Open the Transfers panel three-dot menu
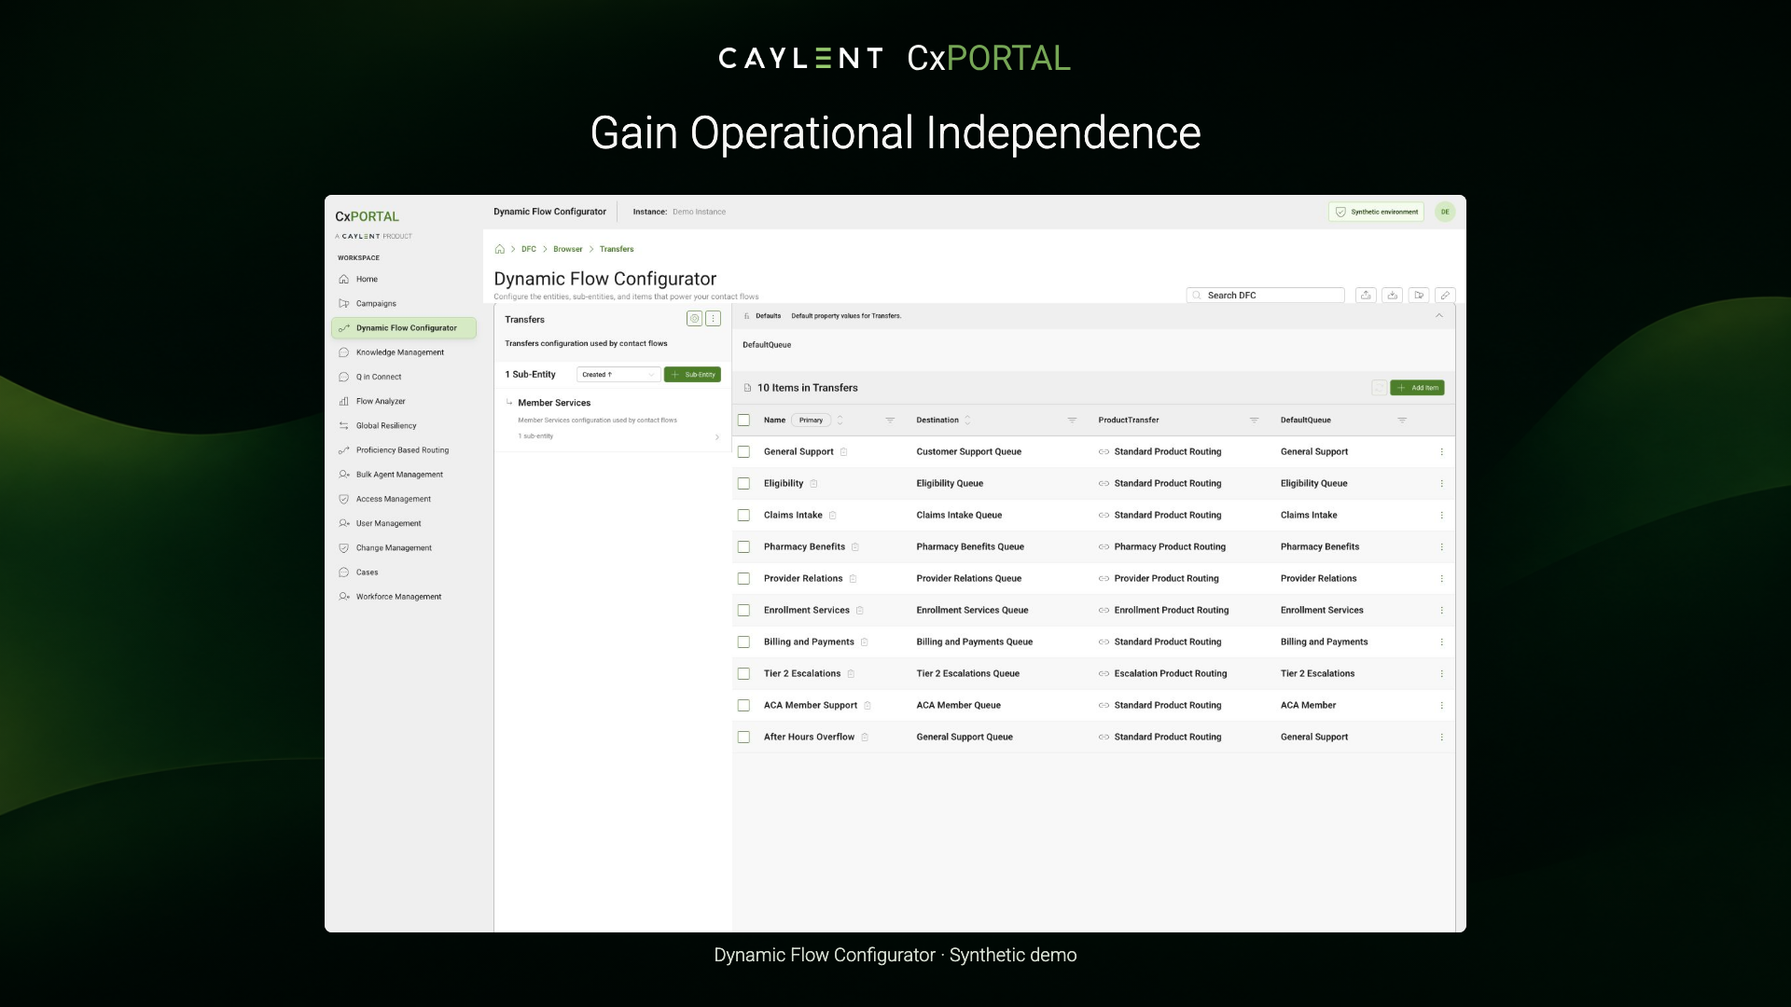The width and height of the screenshot is (1791, 1007). point(714,319)
